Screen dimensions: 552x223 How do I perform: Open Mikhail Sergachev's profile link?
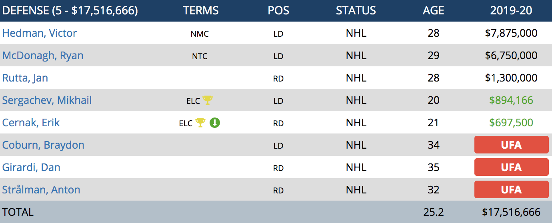[x=47, y=100]
